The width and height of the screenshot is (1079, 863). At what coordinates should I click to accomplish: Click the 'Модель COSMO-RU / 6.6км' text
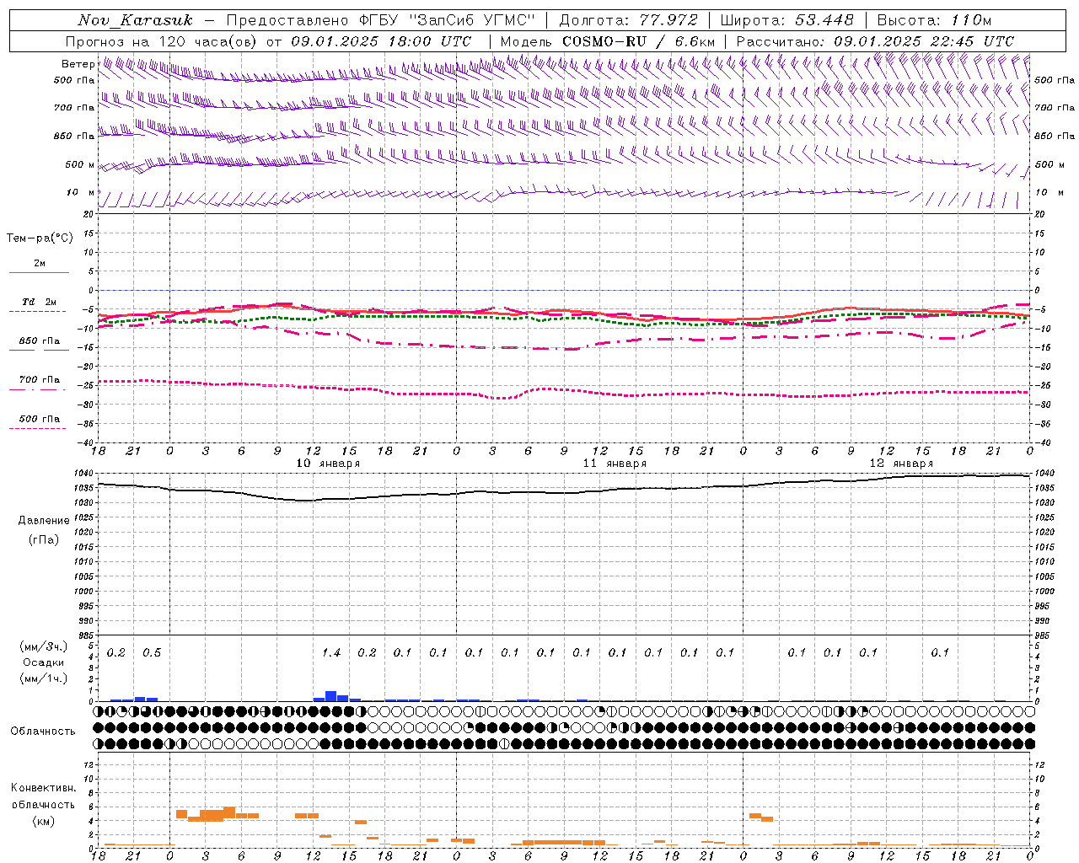pyautogui.click(x=608, y=41)
